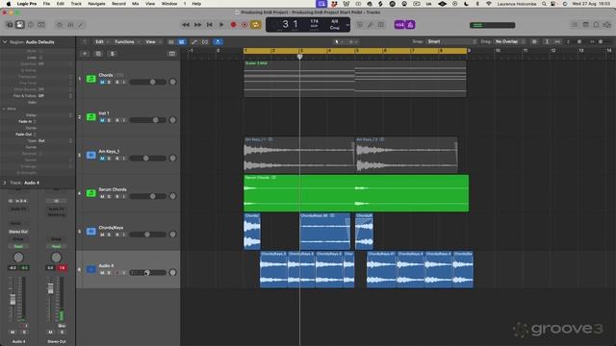Open the View menu in Tracks area
Viewport: 616px width, 346px height.
pyautogui.click(x=152, y=41)
